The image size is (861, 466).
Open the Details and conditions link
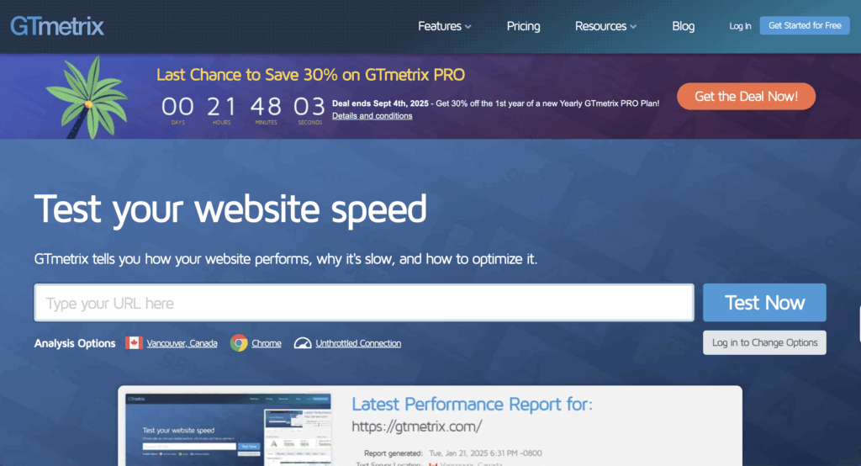(x=372, y=116)
